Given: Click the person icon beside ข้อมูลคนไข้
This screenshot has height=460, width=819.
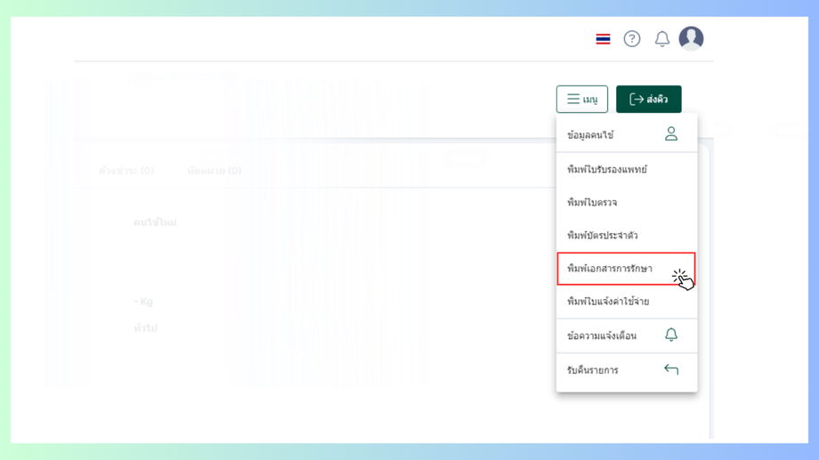Looking at the screenshot, I should (x=671, y=134).
